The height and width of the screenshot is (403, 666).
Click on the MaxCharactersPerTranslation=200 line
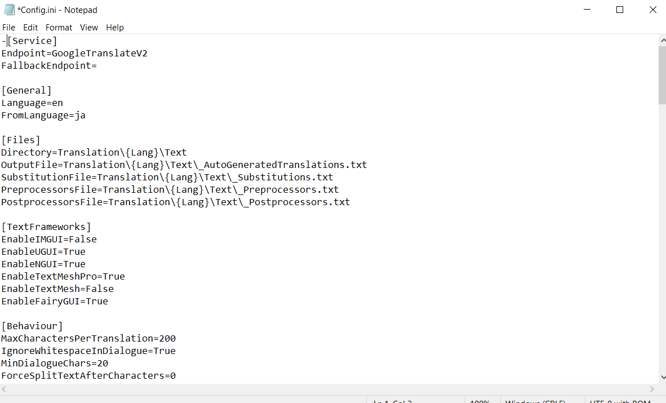click(x=88, y=338)
